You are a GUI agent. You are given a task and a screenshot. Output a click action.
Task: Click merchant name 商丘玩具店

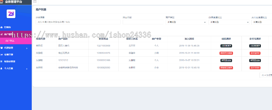pos(64,53)
